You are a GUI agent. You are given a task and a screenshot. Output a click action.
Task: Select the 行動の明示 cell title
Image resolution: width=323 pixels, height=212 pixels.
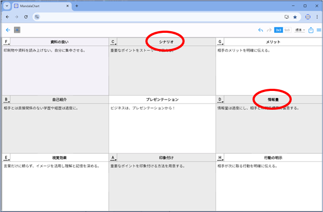273,158
